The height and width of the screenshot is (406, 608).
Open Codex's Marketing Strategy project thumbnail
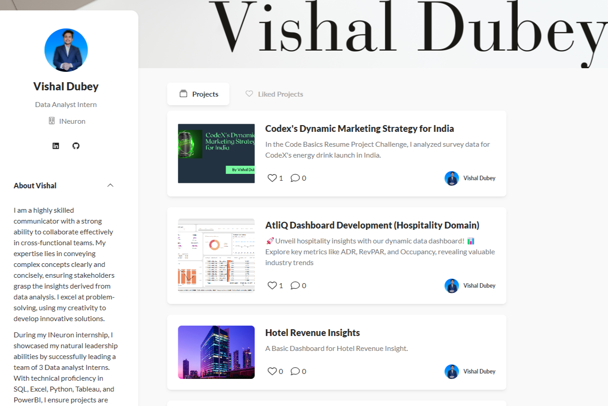pyautogui.click(x=216, y=154)
